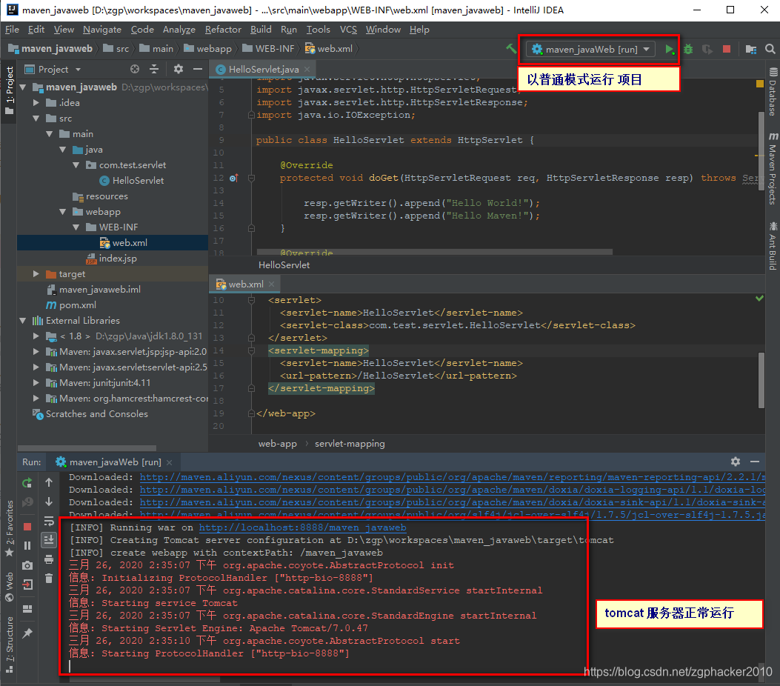
Task: Switch to the HelloServlet.java editor tab
Action: click(x=264, y=69)
